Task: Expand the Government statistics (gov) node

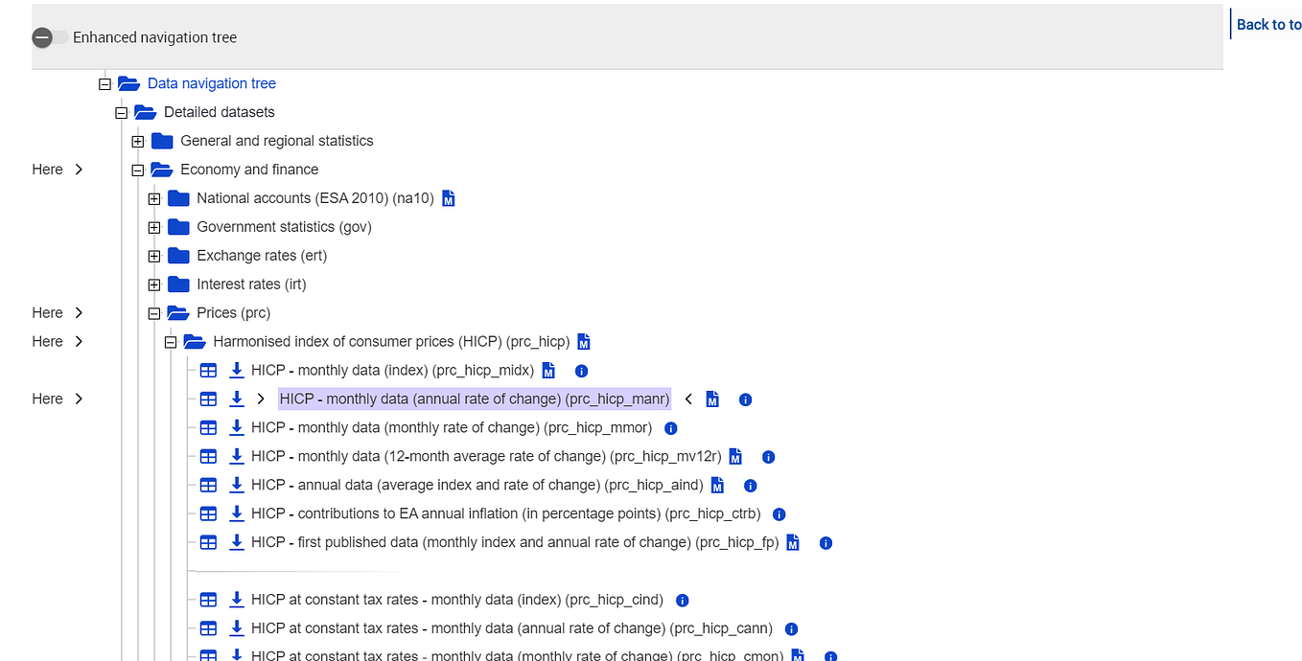Action: pyautogui.click(x=154, y=227)
